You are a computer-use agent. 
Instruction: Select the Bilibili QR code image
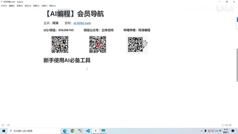(x=137, y=45)
